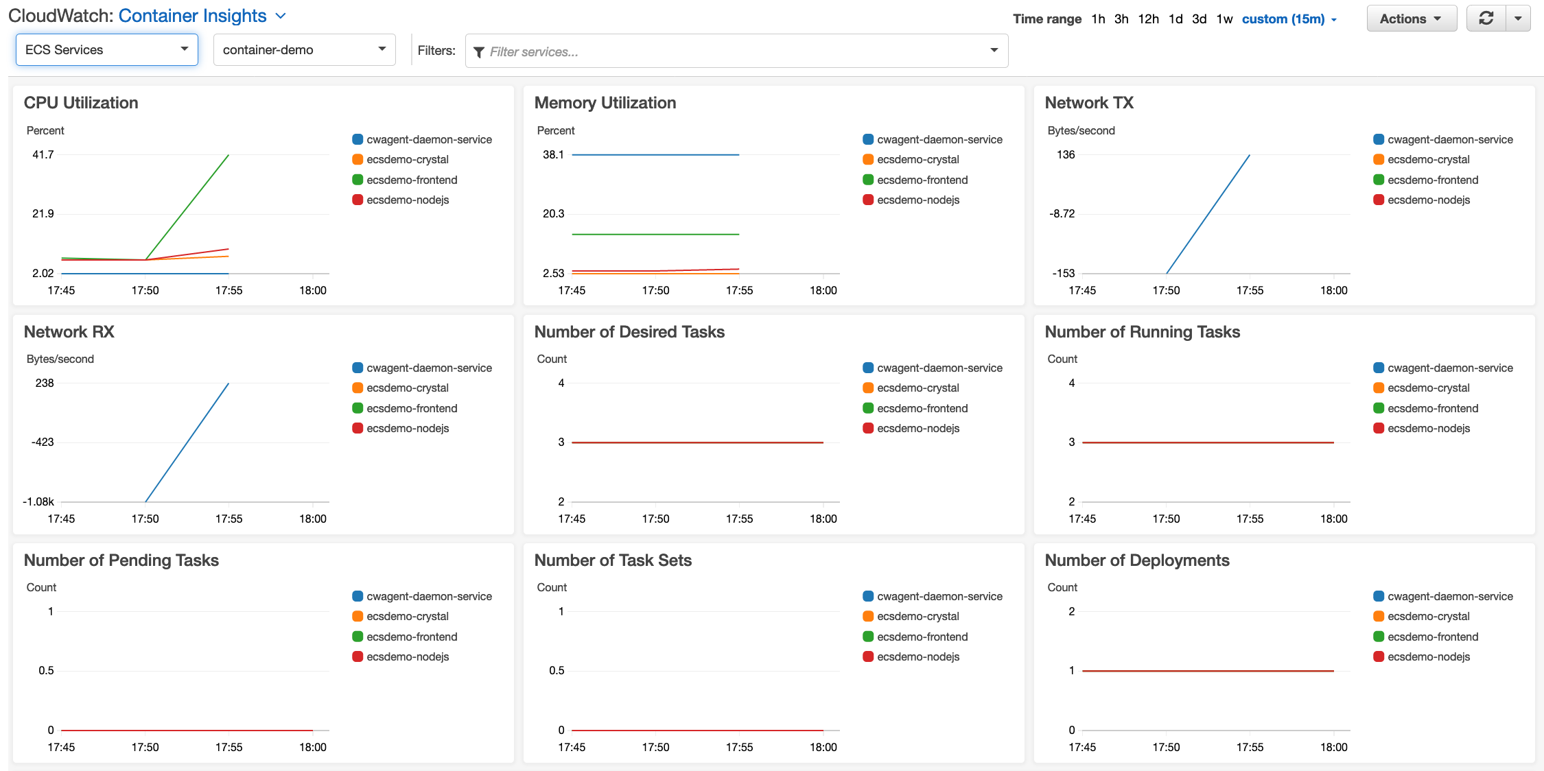Screen dimensions: 1544x771
Task: Click ecsdemo-crystal label in Memory Utilization legend
Action: point(918,159)
